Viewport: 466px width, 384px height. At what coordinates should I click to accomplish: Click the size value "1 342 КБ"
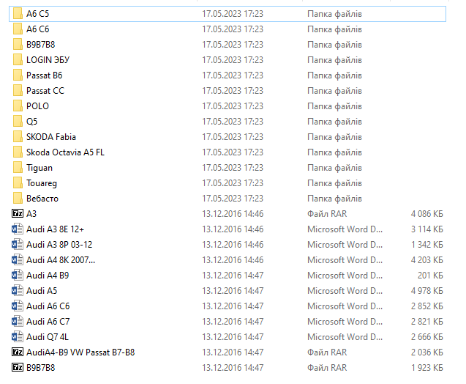point(427,245)
